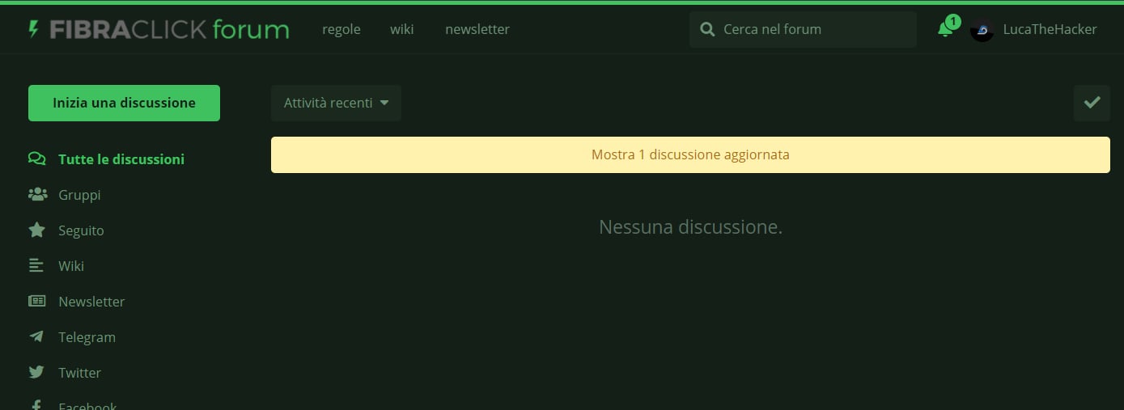Open the wiki header link
The width and height of the screenshot is (1124, 410).
[401, 30]
